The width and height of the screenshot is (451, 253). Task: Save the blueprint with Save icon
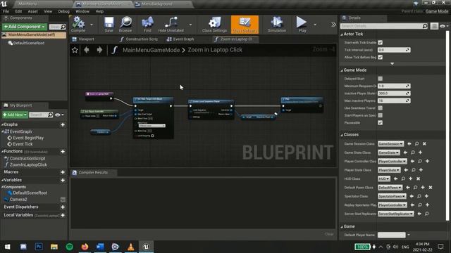[109, 25]
